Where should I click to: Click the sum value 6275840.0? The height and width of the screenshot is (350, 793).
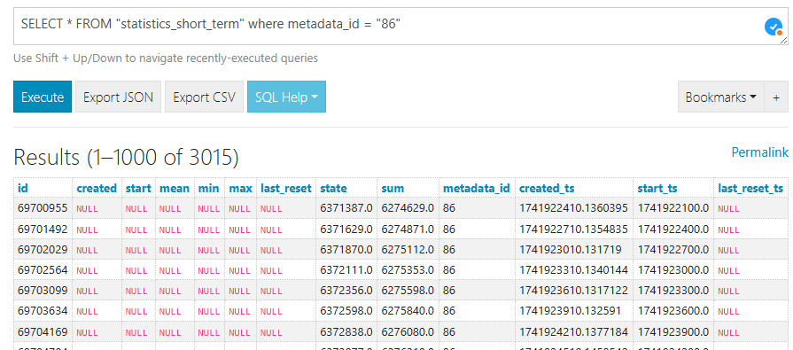point(408,312)
